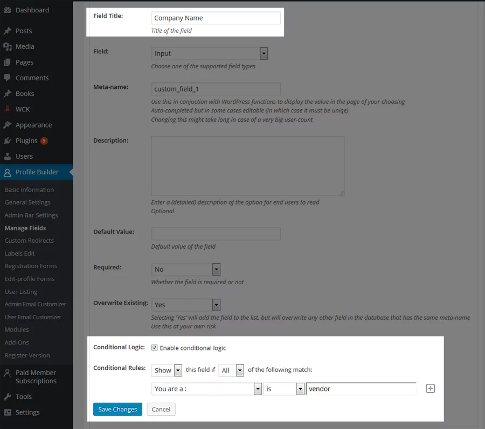Add a conditional rule with plus icon
This screenshot has height=429, width=485.
point(430,388)
